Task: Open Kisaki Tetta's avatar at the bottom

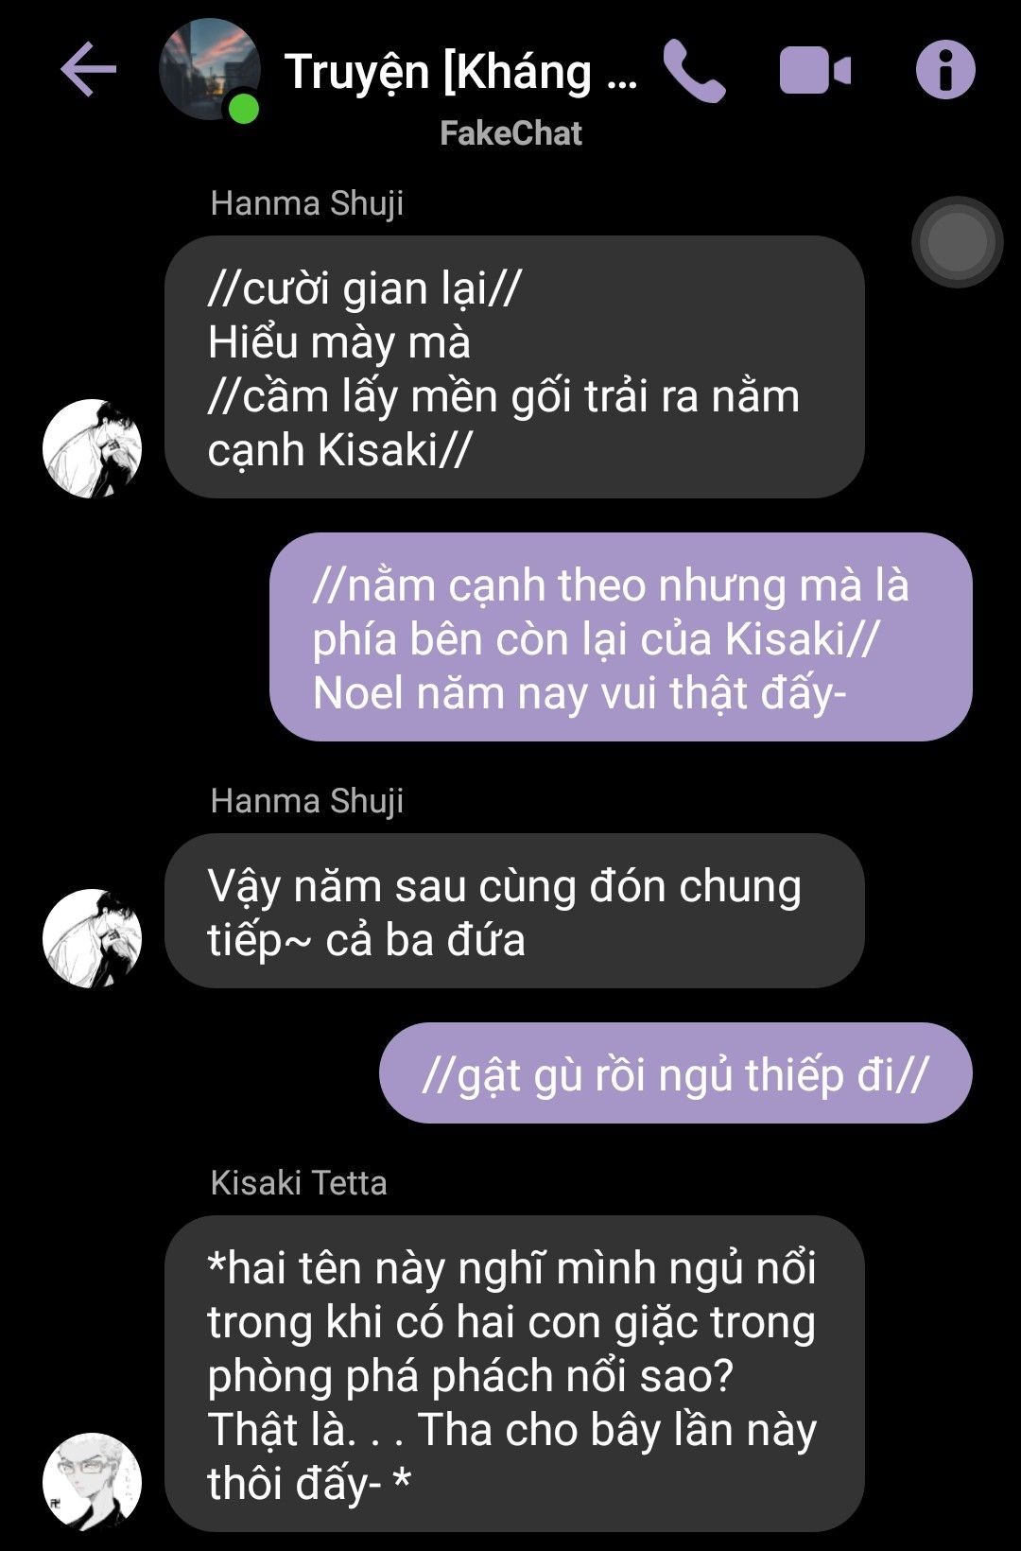Action: click(x=92, y=1482)
